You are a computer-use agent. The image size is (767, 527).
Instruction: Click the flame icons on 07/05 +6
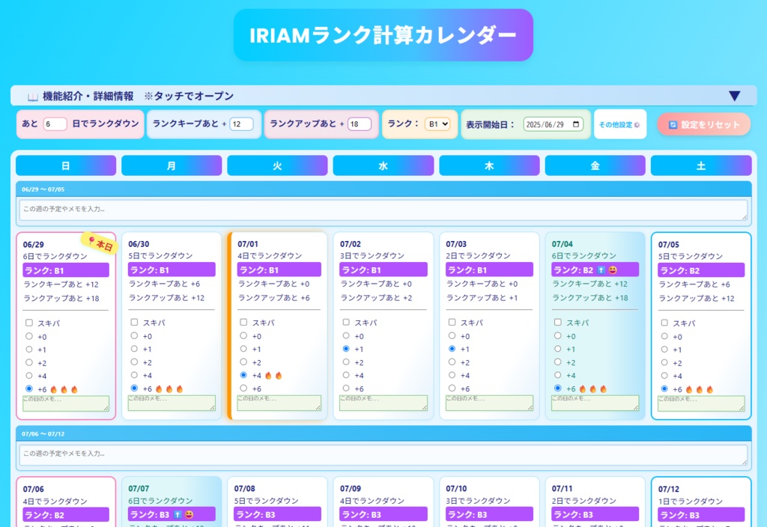point(700,389)
